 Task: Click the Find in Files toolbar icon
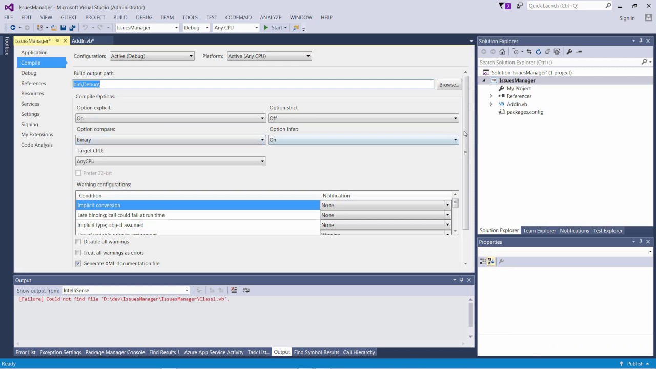click(x=296, y=28)
